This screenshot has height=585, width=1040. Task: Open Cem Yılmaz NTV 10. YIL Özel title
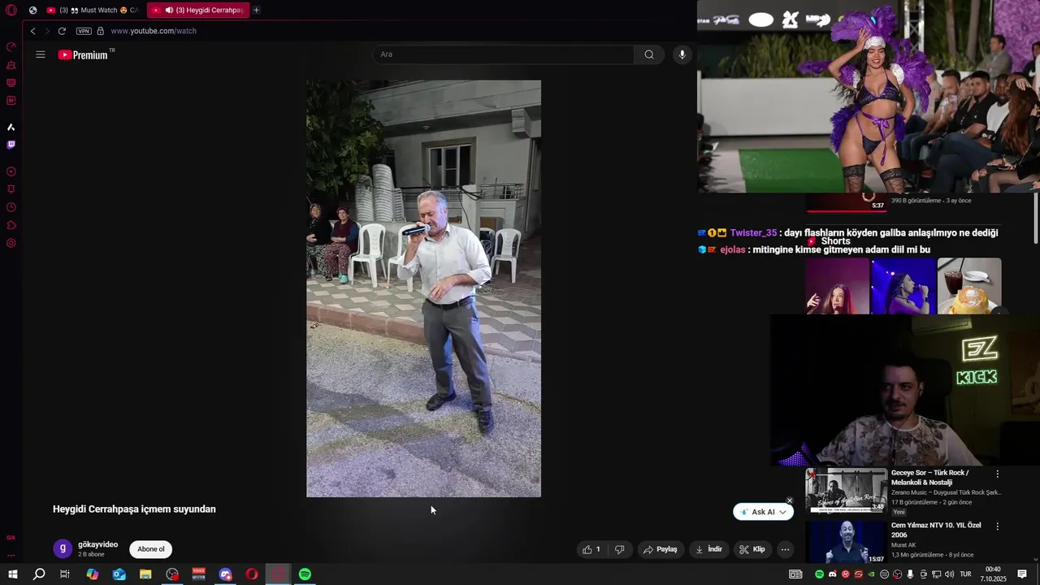click(x=936, y=530)
